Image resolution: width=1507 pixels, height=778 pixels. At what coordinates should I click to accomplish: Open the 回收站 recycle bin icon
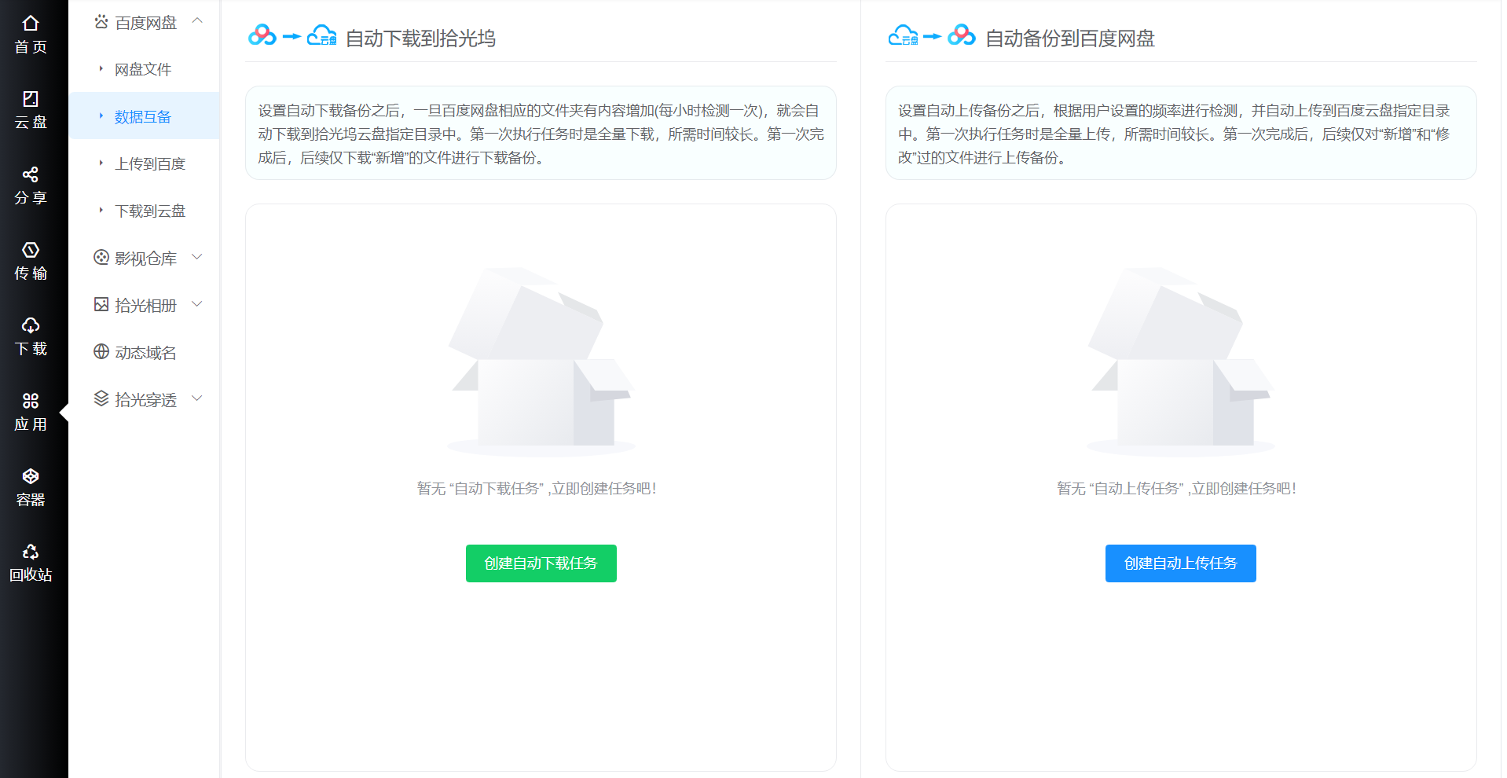31,552
